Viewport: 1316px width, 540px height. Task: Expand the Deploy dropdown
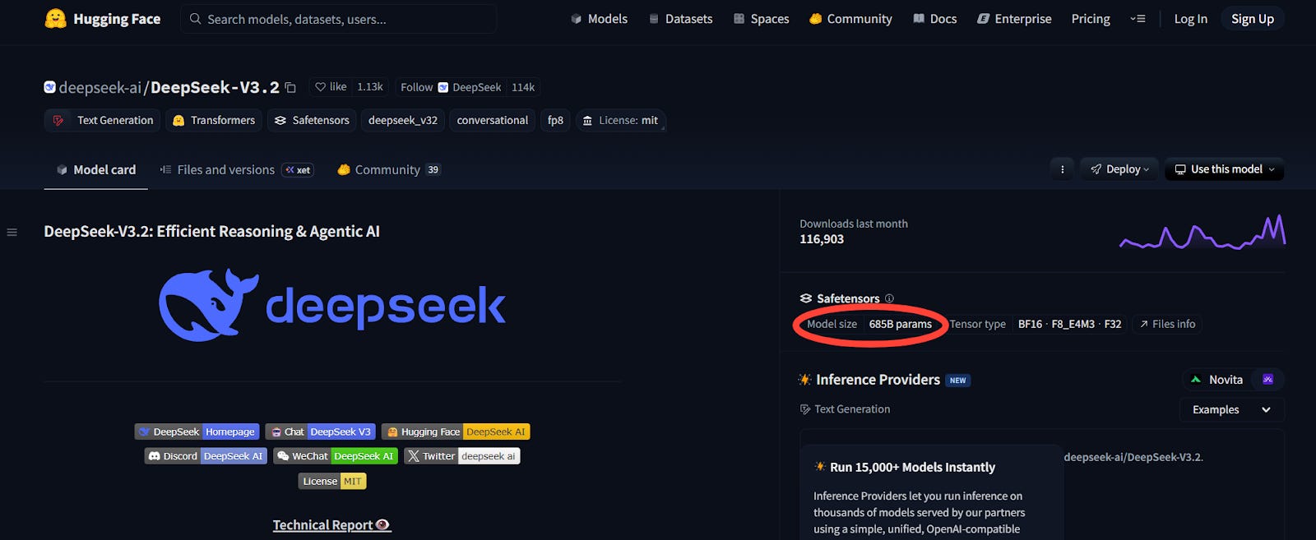point(1119,169)
